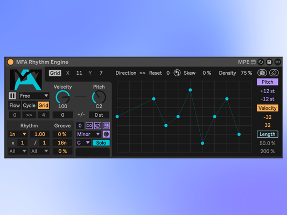Click the Velocity knob
The image size is (287, 215).
(x=62, y=97)
